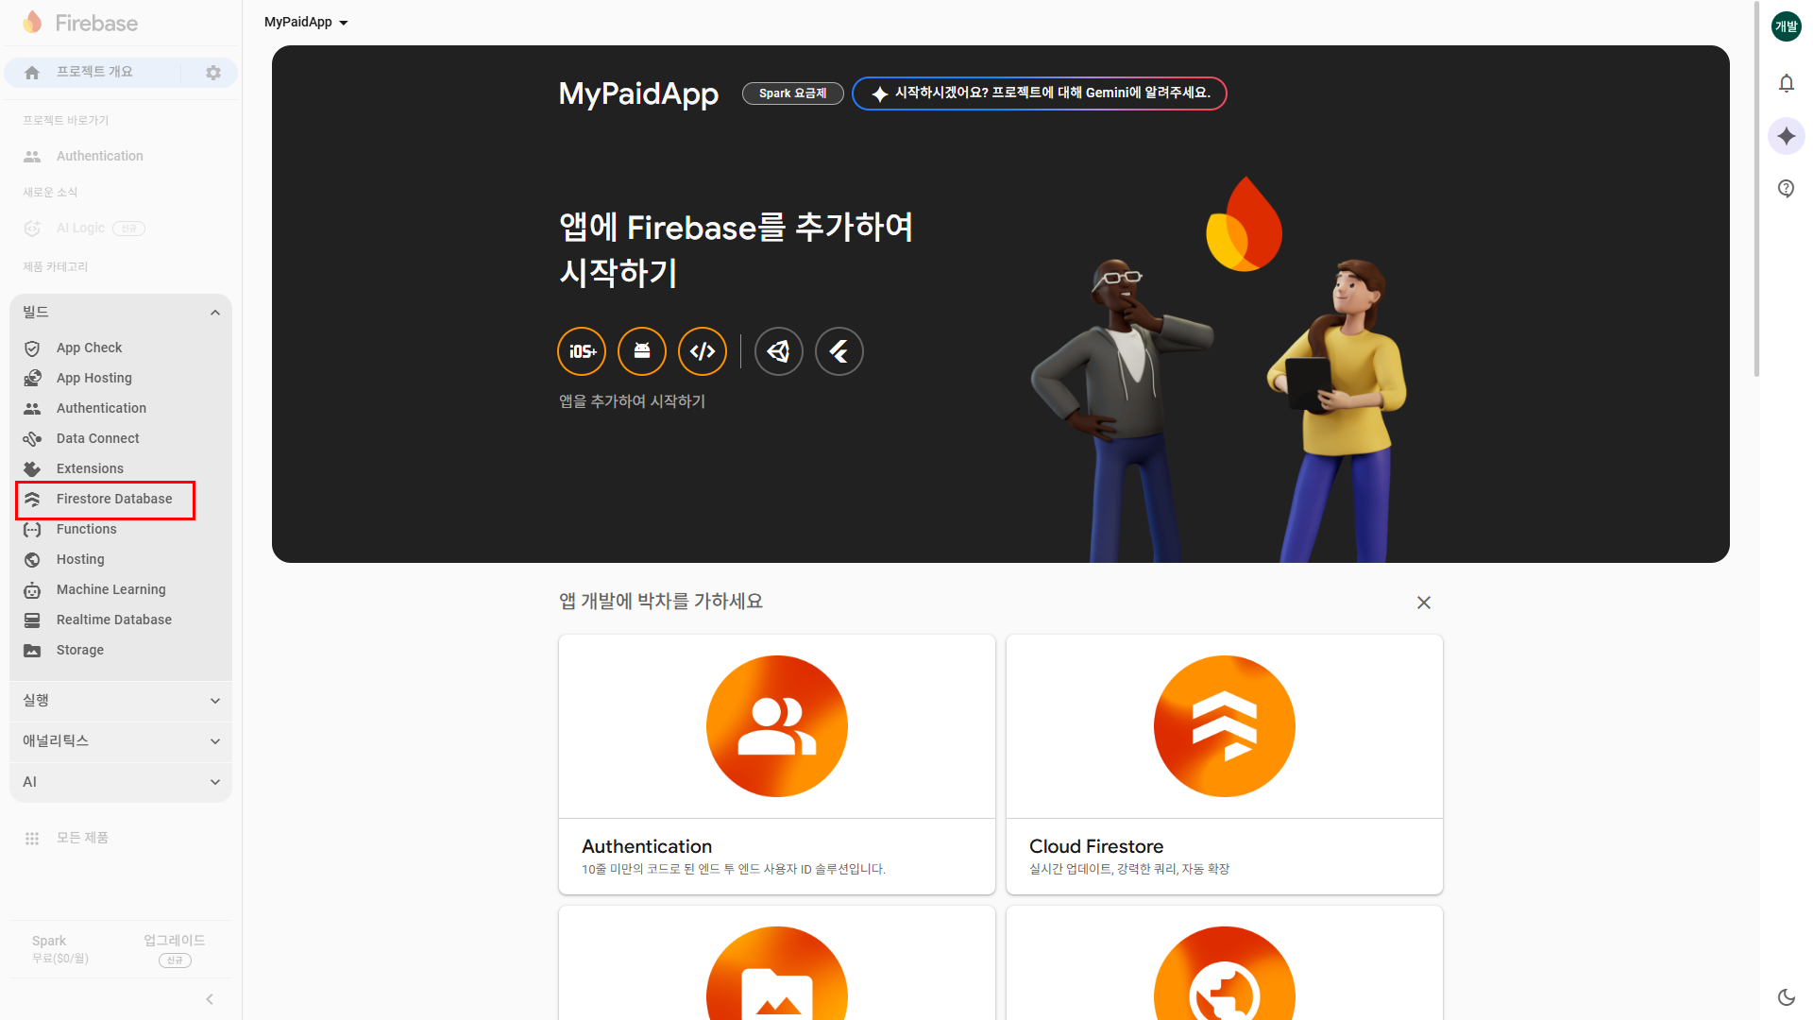The image size is (1813, 1020).
Task: Expand the 애널리틱스 section
Action: (x=215, y=741)
